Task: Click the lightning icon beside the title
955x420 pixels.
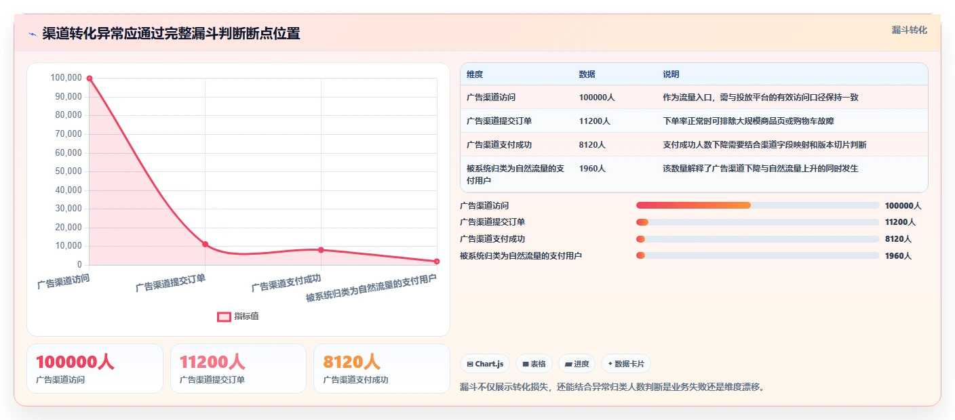Action: (x=32, y=34)
